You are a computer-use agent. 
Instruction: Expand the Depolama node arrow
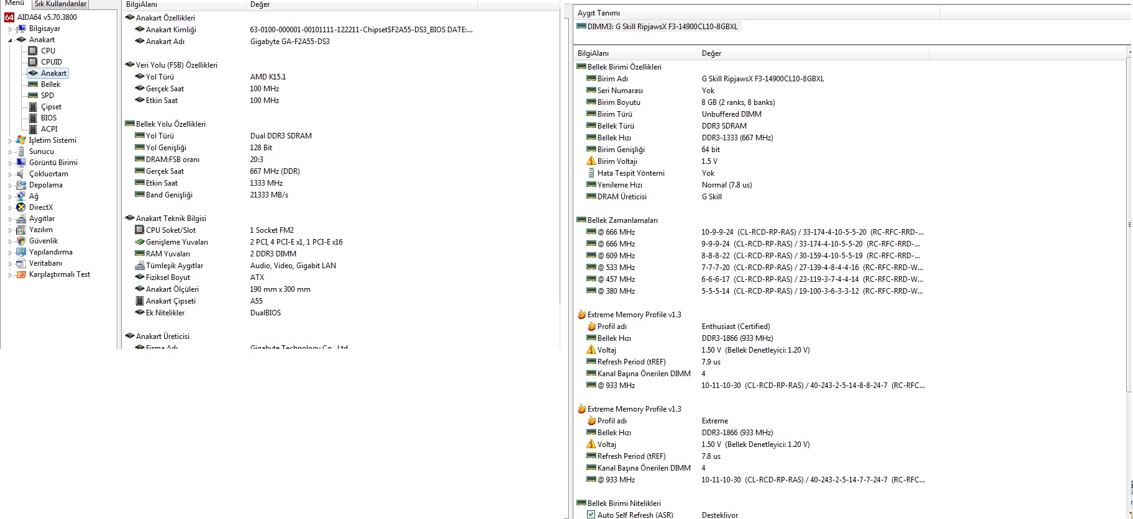(10, 186)
